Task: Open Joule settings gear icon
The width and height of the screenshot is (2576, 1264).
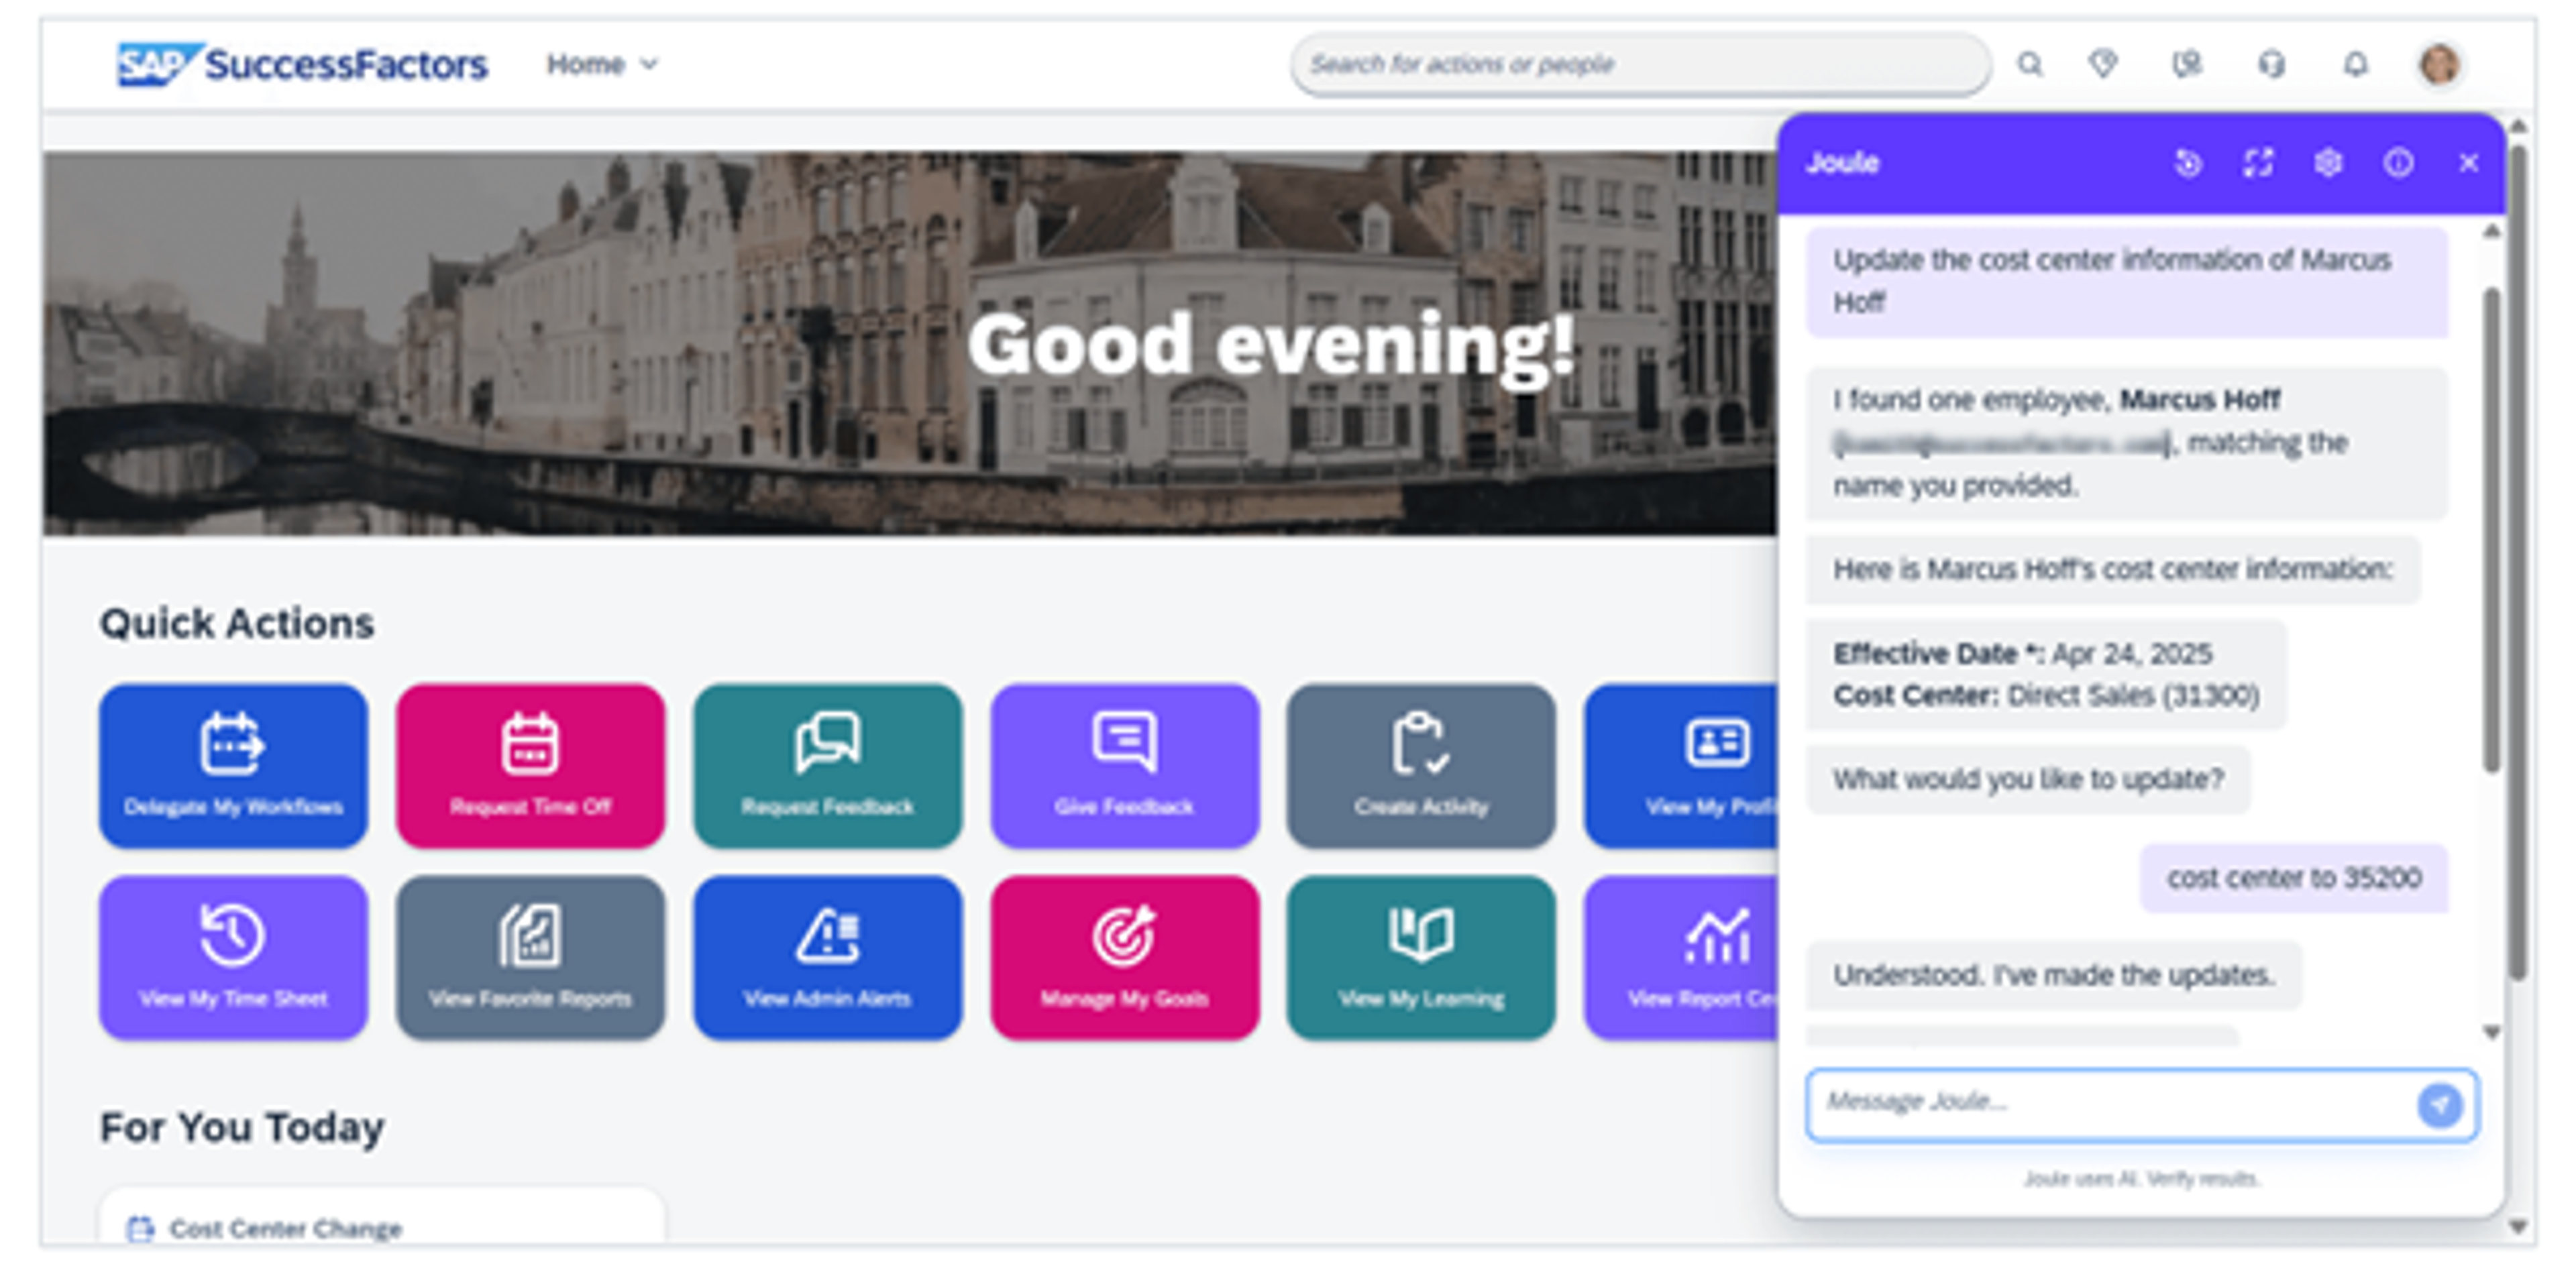Action: (2328, 163)
